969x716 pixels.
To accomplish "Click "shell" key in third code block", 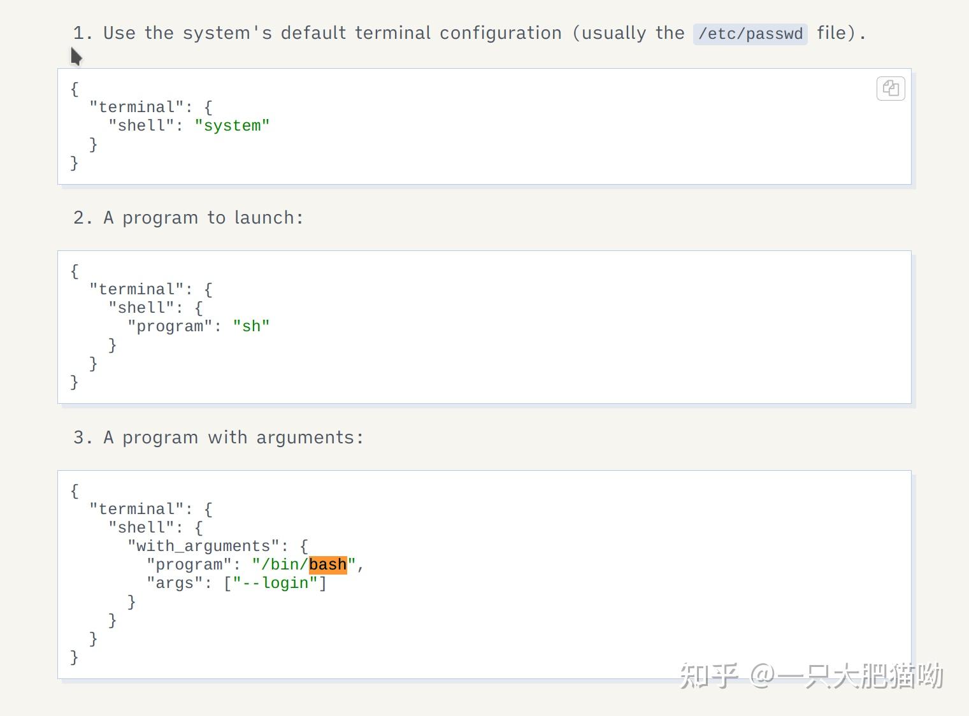I will (141, 527).
